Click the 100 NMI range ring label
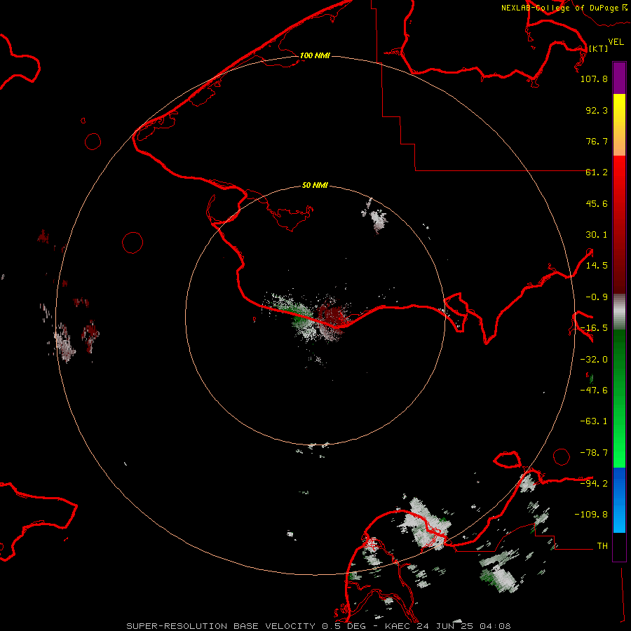The width and height of the screenshot is (631, 631). (x=315, y=55)
